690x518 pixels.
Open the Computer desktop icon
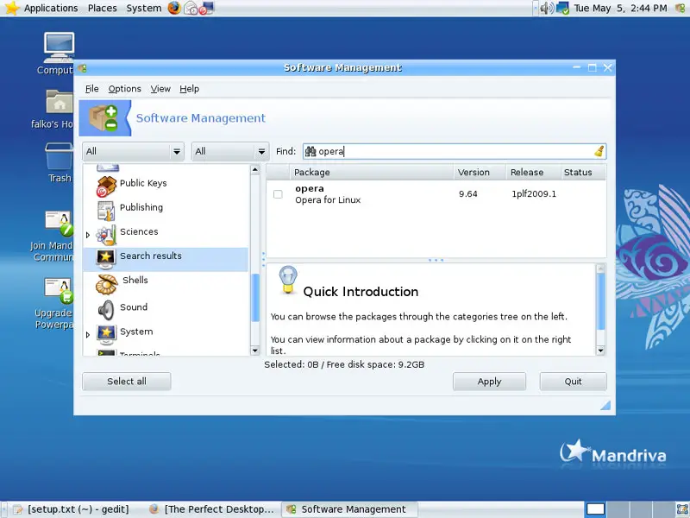point(59,47)
